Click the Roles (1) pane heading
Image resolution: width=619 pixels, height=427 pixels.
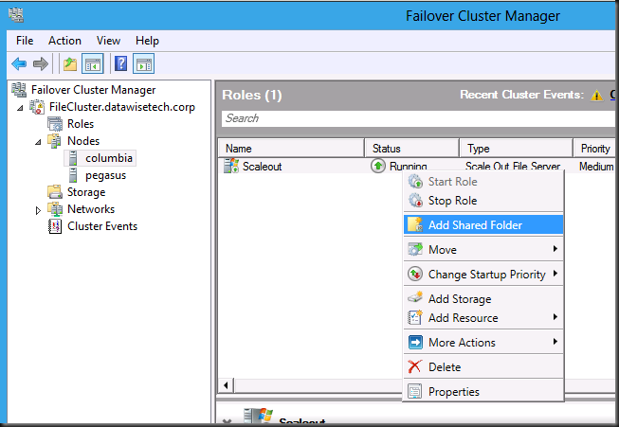(x=252, y=95)
